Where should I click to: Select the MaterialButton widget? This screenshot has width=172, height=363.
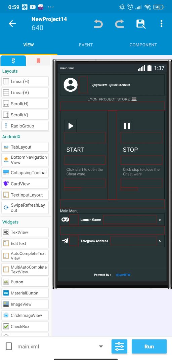(x=25, y=293)
